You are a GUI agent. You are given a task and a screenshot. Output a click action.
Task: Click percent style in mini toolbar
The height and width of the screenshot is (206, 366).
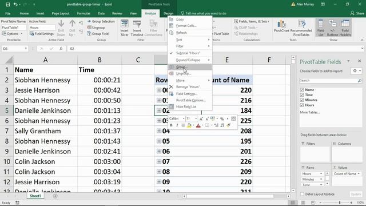point(222,119)
